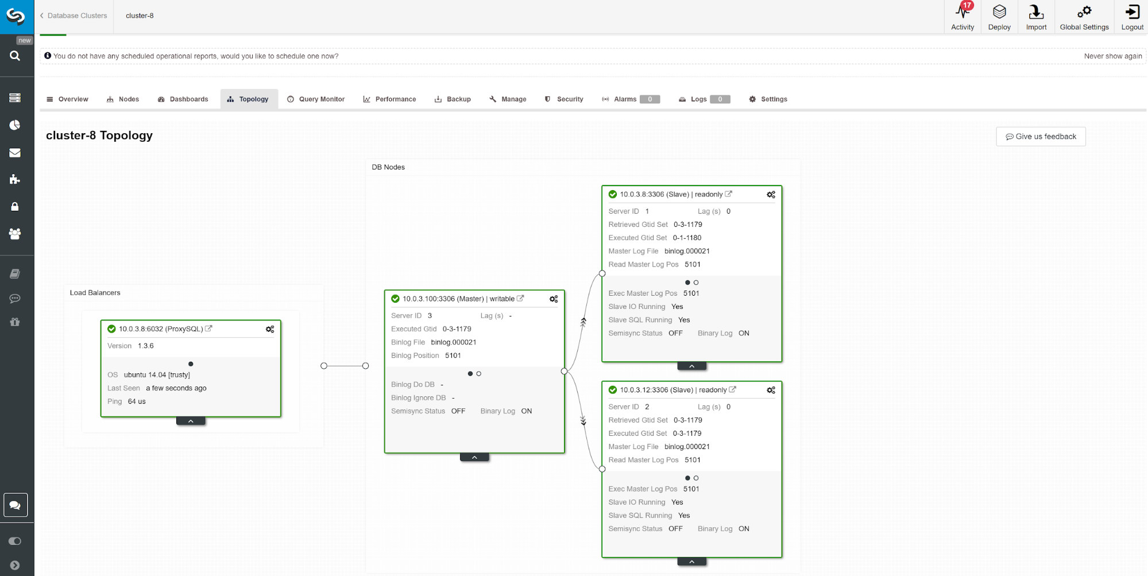This screenshot has width=1148, height=576.
Task: Open Master 10.0.3.100:3306 external link icon
Action: (520, 299)
